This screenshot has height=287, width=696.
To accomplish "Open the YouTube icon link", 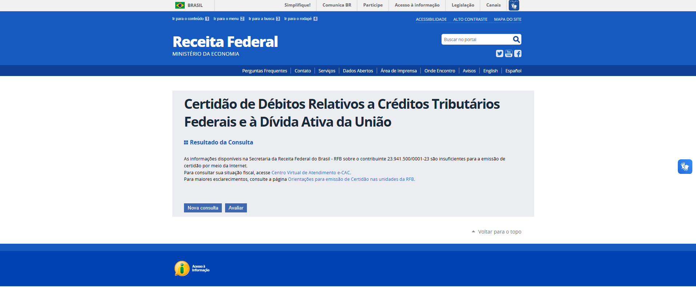I will (508, 53).
